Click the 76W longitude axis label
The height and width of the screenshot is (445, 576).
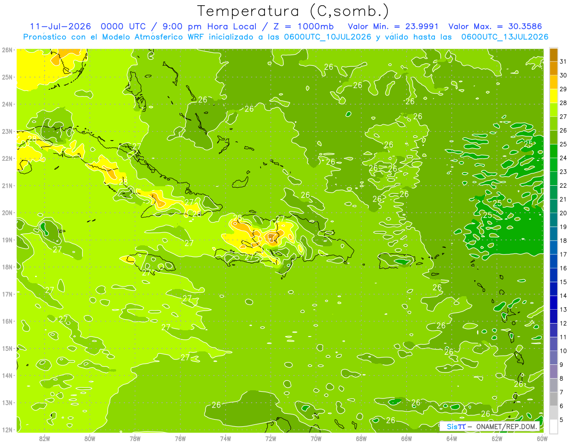pyautogui.click(x=180, y=438)
